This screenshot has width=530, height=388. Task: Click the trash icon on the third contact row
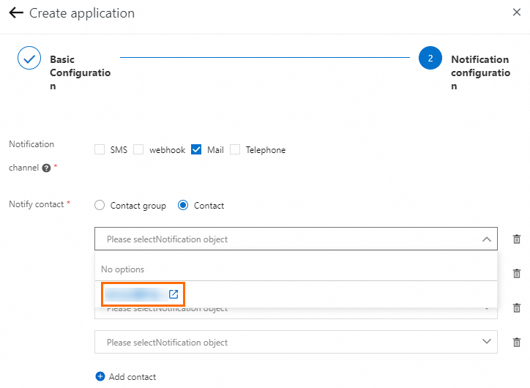tap(517, 308)
